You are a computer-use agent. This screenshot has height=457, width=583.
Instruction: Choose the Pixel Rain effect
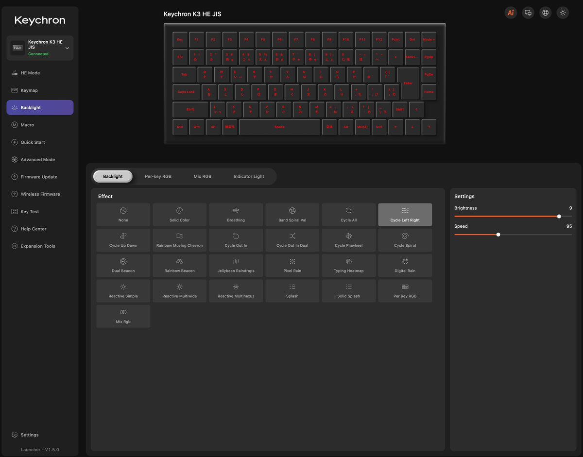pos(292,265)
